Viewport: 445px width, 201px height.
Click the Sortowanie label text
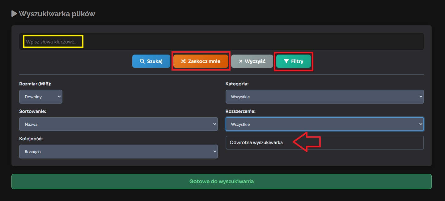[33, 111]
